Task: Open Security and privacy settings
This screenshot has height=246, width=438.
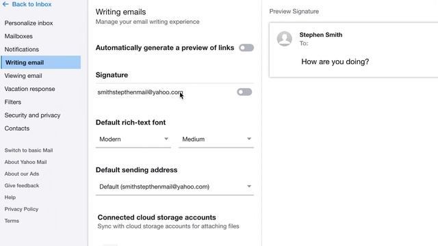Action: (32, 115)
